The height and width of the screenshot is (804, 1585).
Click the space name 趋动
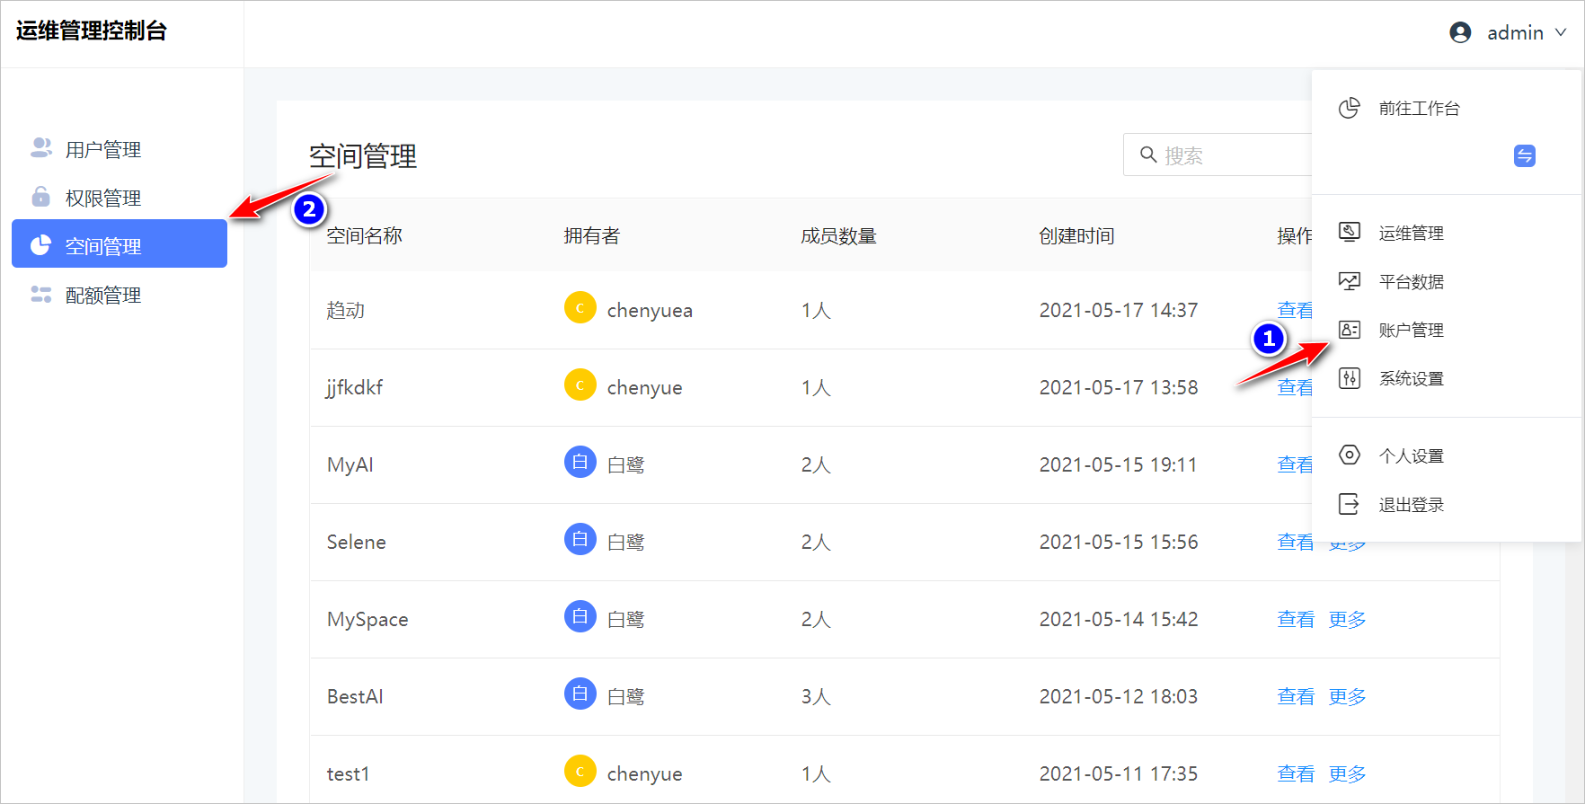pyautogui.click(x=345, y=310)
